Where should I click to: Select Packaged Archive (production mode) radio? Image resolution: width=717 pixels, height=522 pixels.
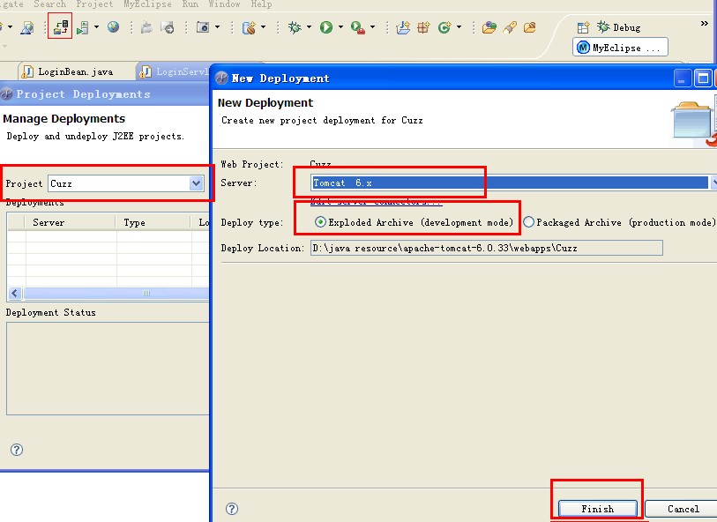(x=528, y=222)
